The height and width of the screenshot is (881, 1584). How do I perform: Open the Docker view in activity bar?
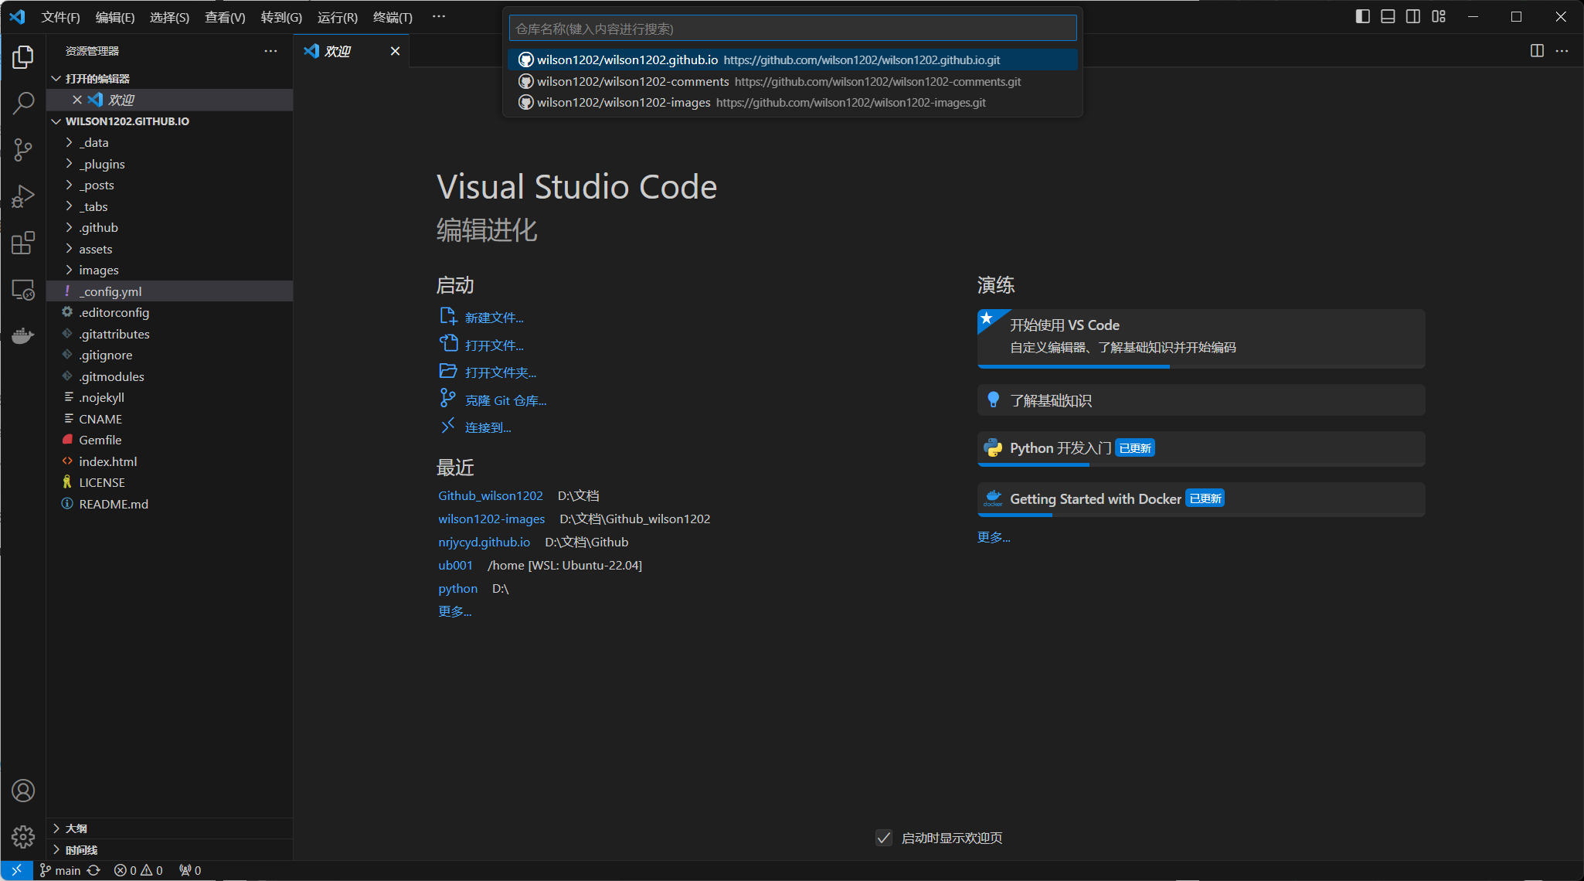23,335
